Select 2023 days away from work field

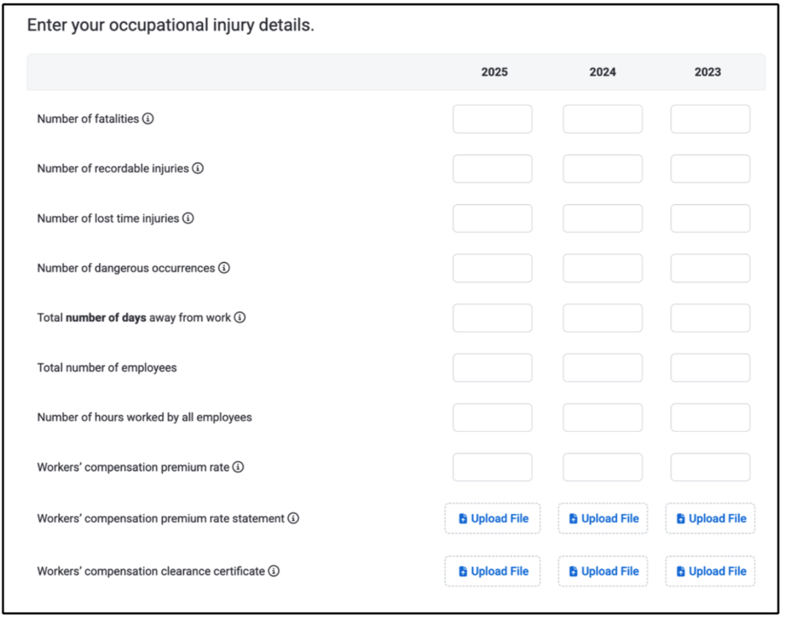point(710,318)
